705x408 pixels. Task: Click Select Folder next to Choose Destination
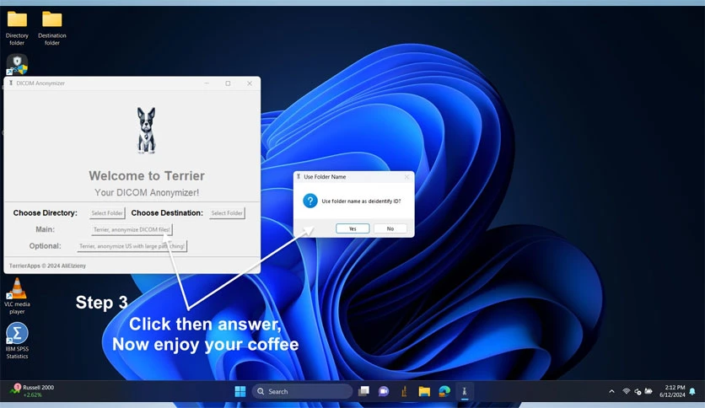pyautogui.click(x=227, y=213)
